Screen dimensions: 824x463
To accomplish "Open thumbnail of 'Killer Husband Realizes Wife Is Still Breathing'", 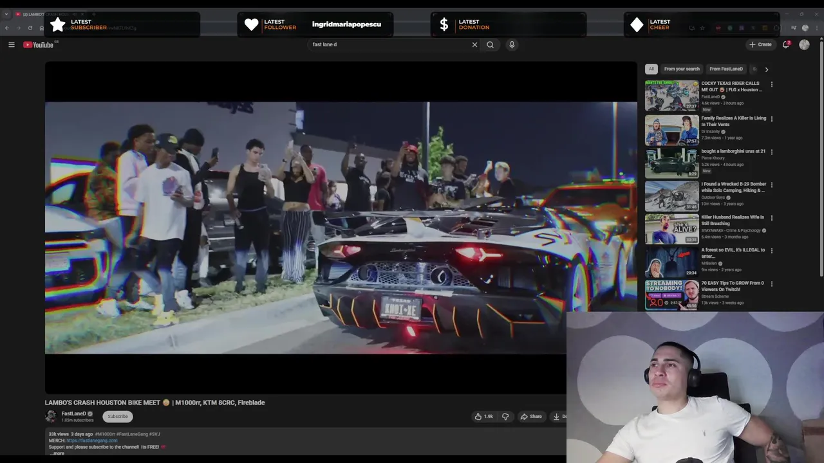I will pyautogui.click(x=671, y=229).
